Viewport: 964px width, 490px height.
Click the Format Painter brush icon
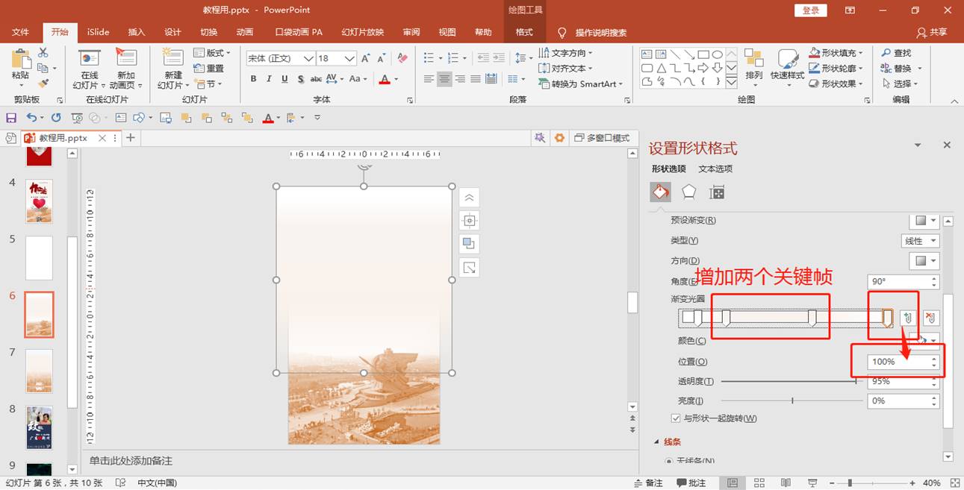[43, 84]
